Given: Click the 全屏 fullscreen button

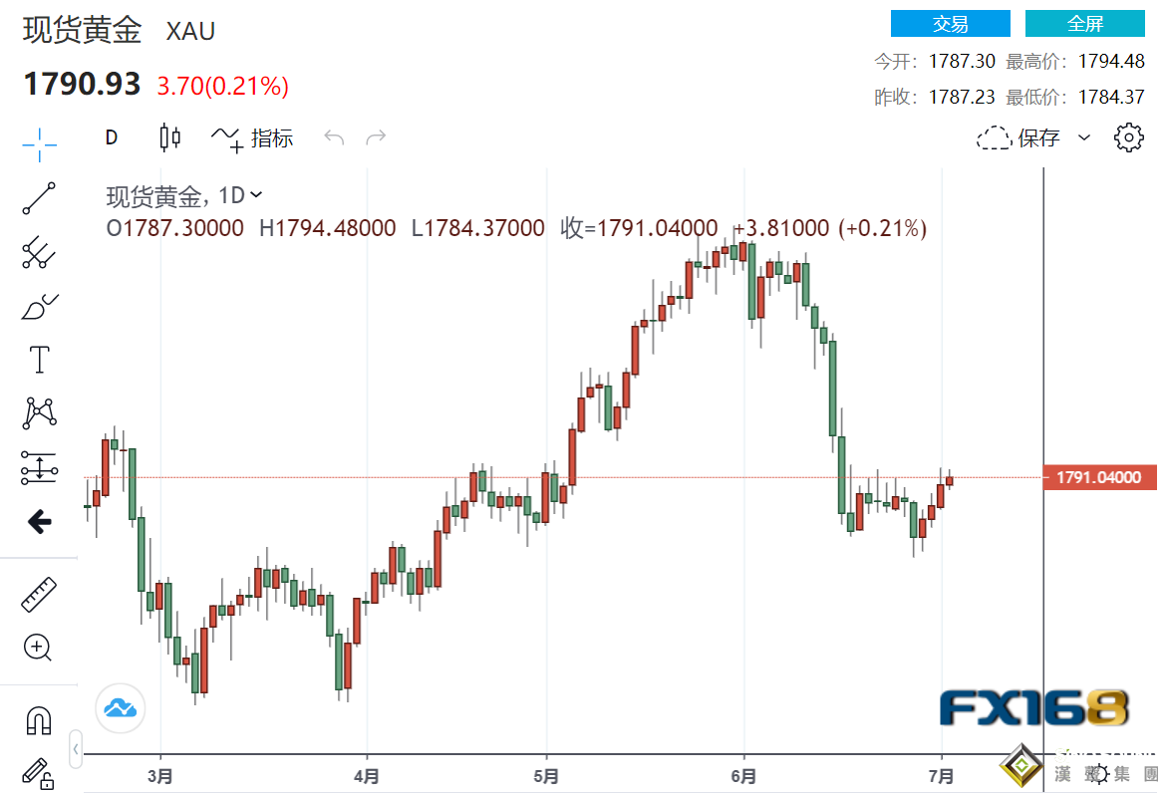Looking at the screenshot, I should click(x=1085, y=24).
